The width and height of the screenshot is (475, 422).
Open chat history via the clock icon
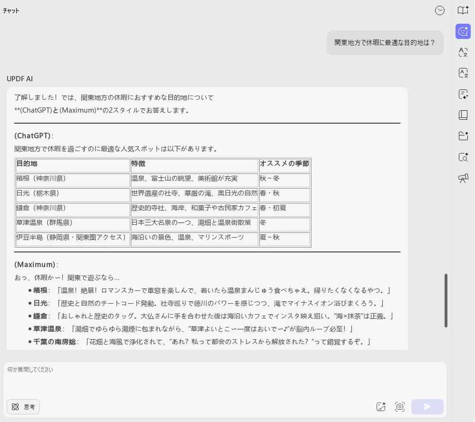point(440,10)
